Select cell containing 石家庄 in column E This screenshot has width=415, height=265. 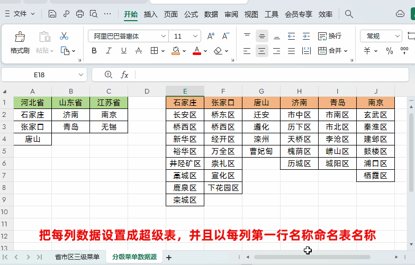185,103
